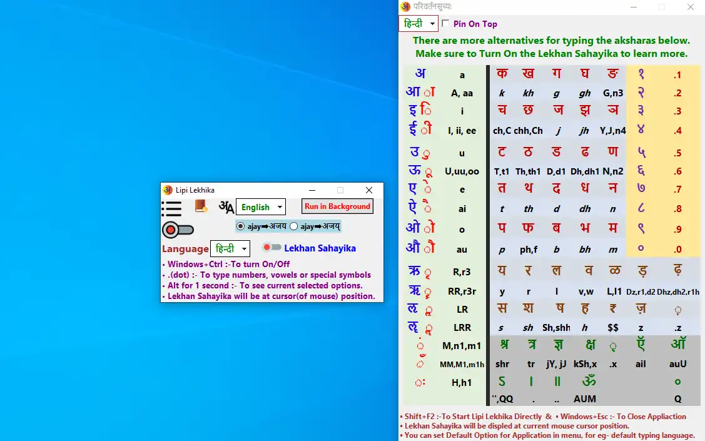This screenshot has height=441, width=705.
Task: Click the 'kSh,x' mapping text
Action: (585, 364)
